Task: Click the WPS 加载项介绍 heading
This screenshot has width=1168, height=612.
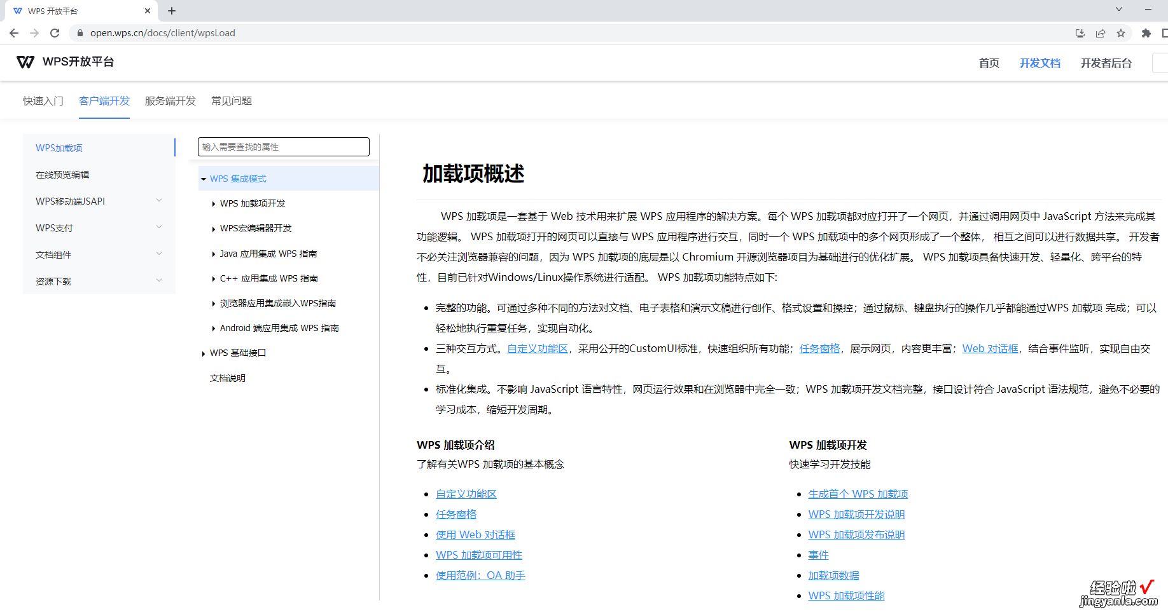Action: [455, 445]
